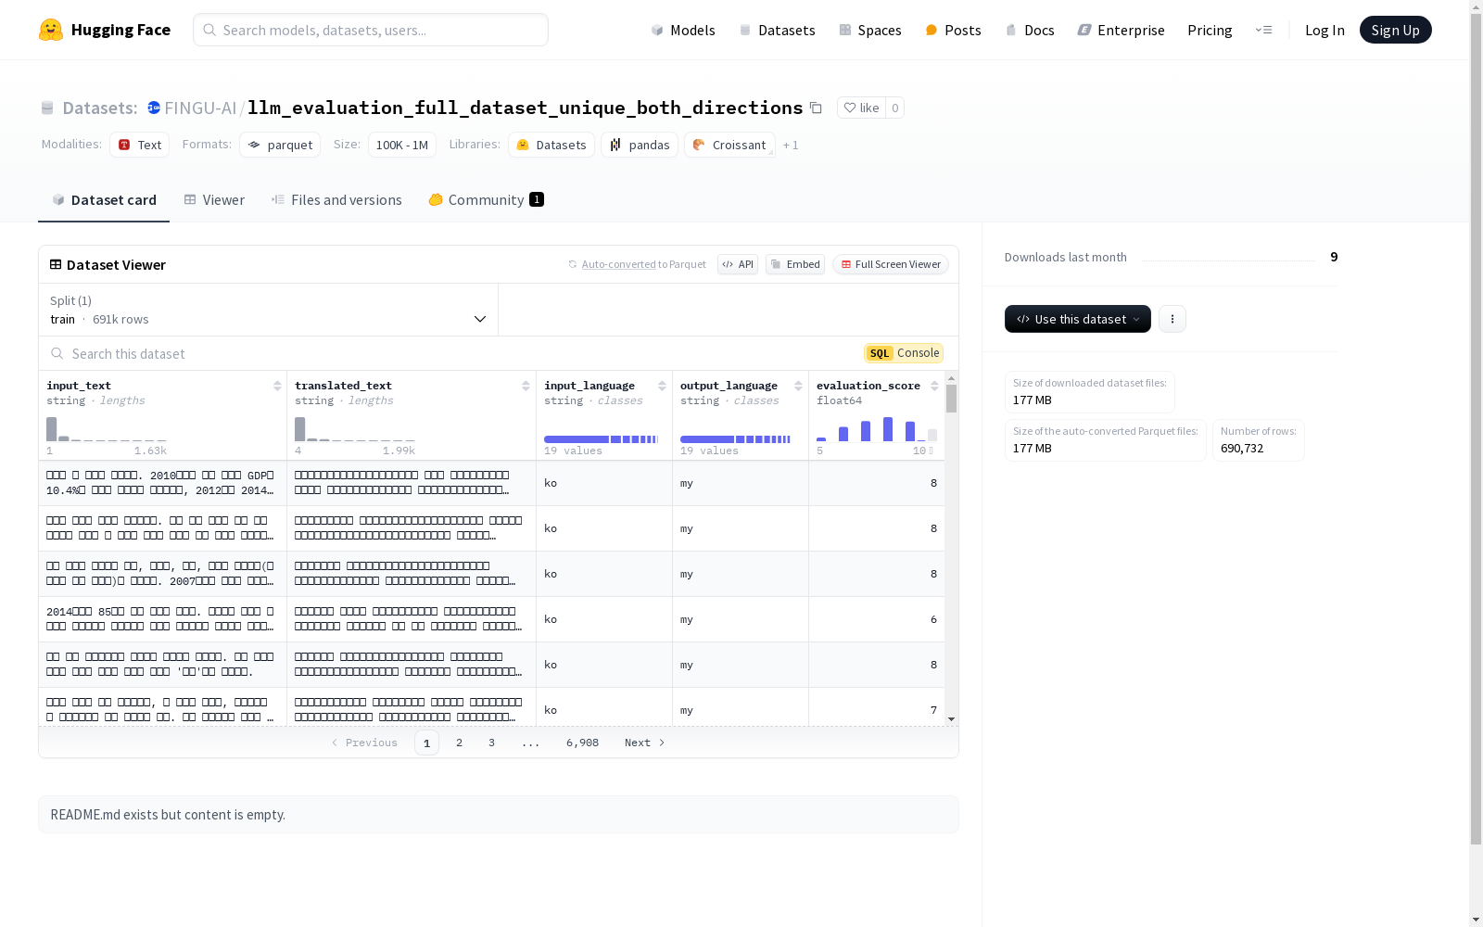Click the Number of rows value 690,732
The image size is (1483, 927).
[1242, 449]
